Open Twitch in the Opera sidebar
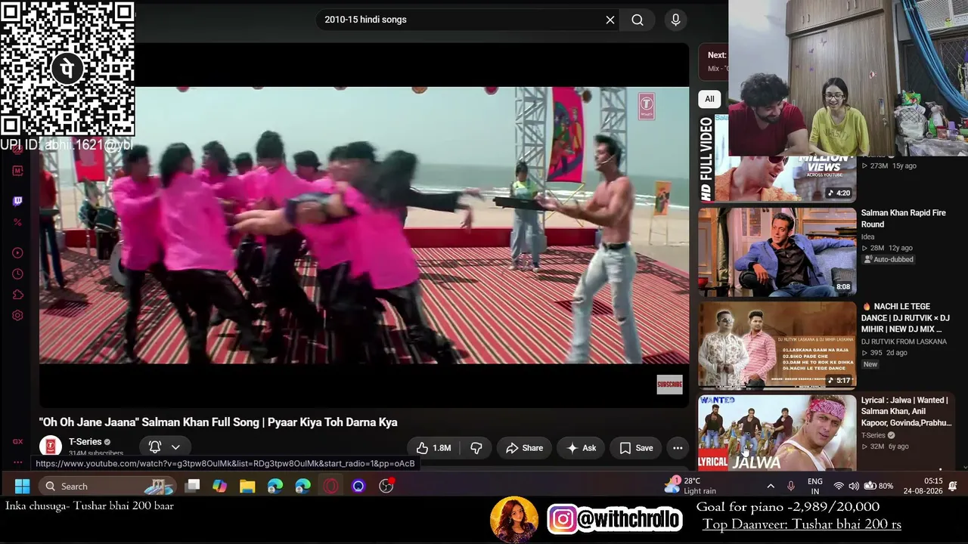This screenshot has width=968, height=544. pos(17,200)
